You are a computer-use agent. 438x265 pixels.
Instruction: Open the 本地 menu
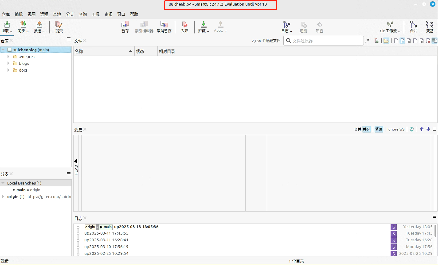pyautogui.click(x=56, y=14)
